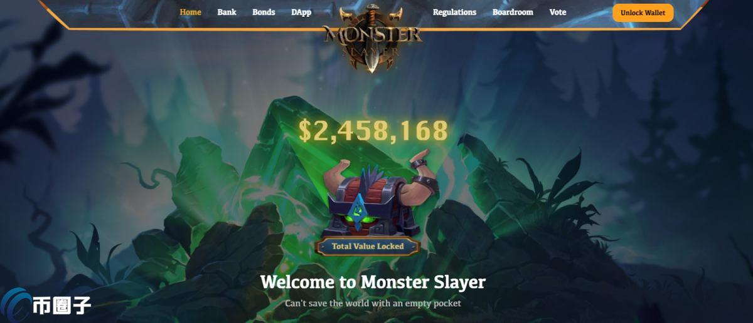Navigate to the DApp page
This screenshot has width=753, height=323.
pyautogui.click(x=301, y=13)
